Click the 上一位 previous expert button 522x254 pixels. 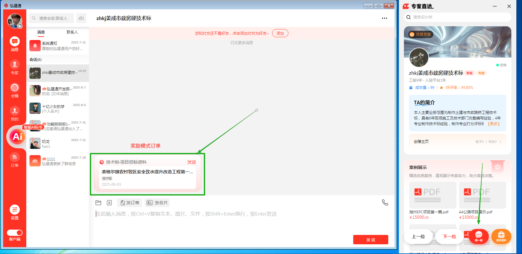point(418,236)
